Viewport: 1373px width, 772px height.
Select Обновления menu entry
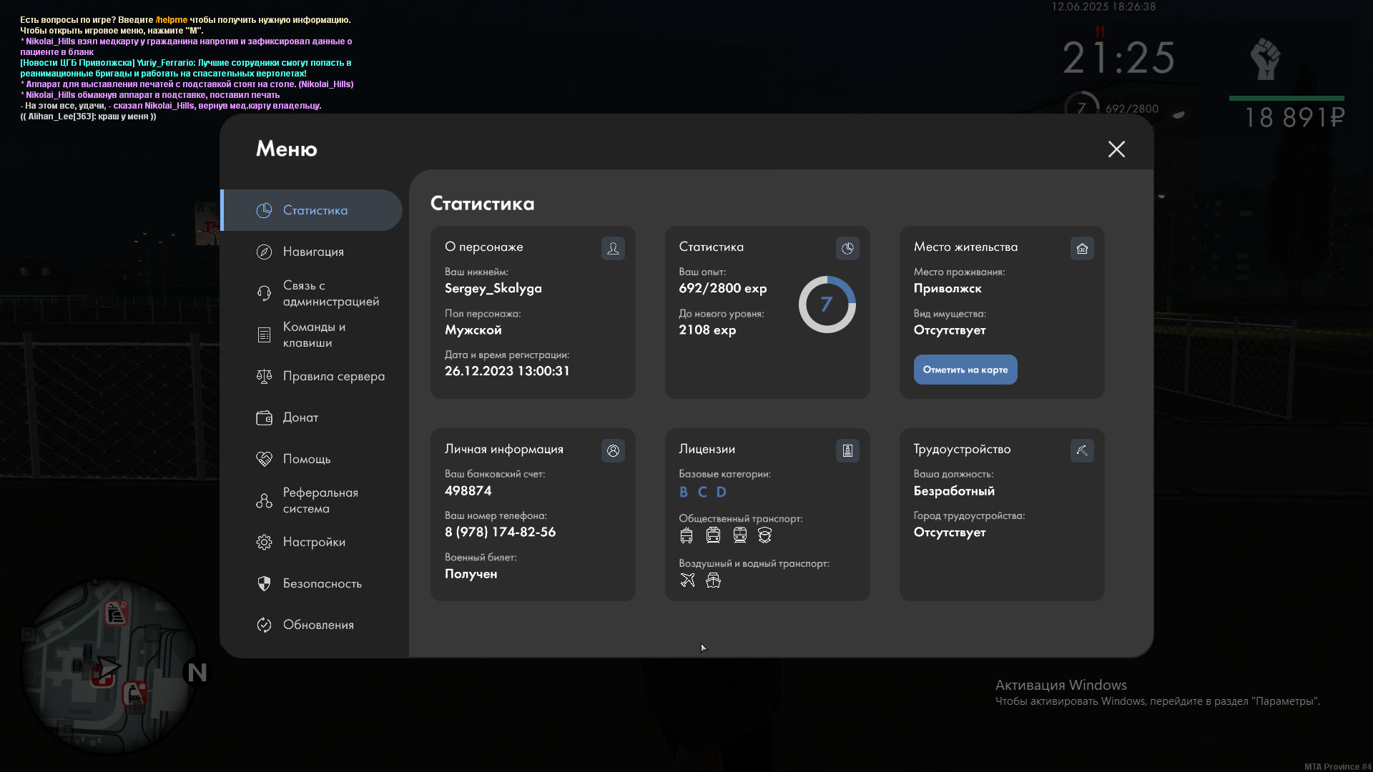pos(312,625)
